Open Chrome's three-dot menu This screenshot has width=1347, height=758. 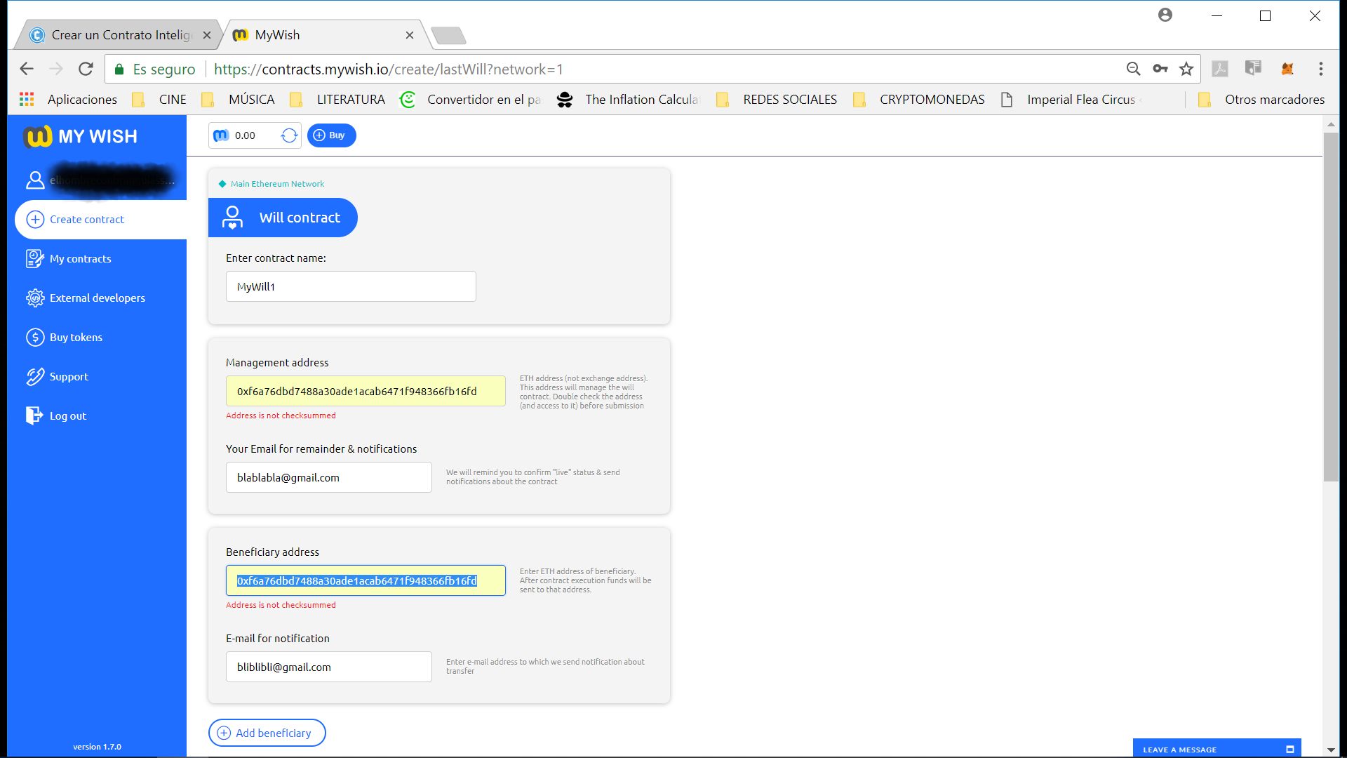pyautogui.click(x=1321, y=69)
